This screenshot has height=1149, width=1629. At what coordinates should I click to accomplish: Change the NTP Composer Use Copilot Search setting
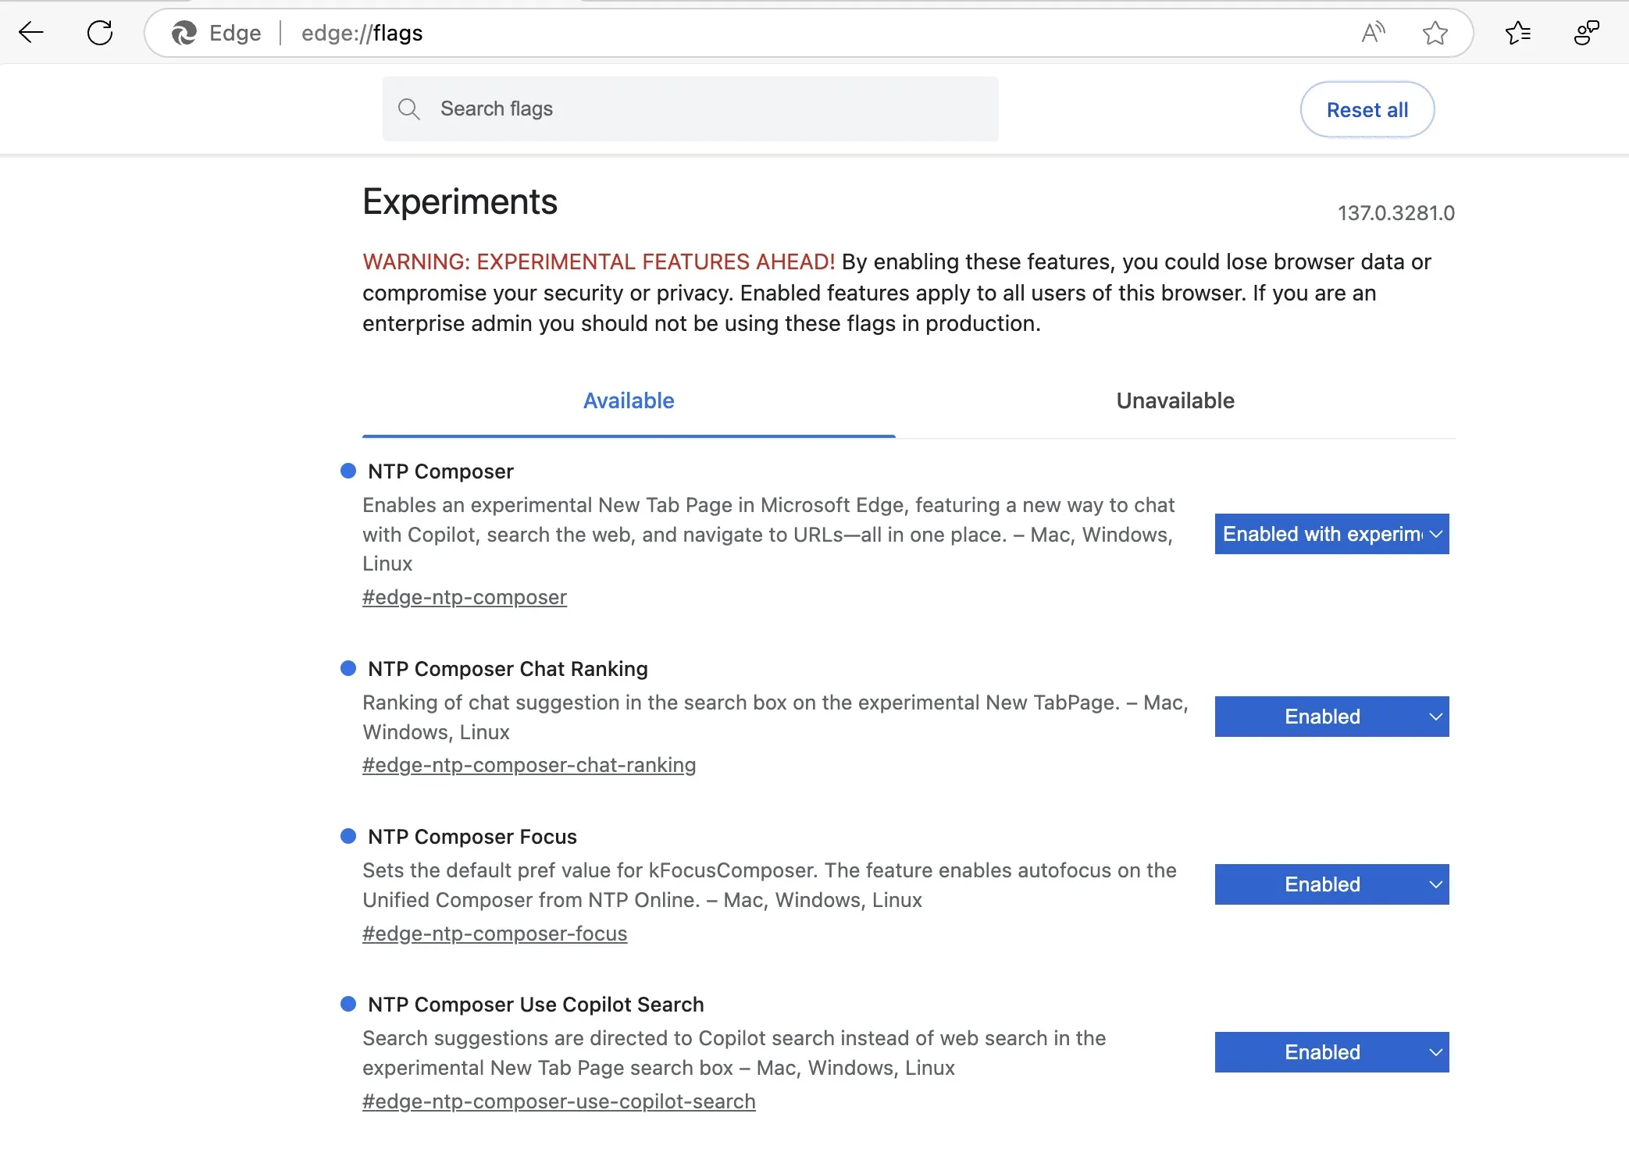click(x=1331, y=1052)
